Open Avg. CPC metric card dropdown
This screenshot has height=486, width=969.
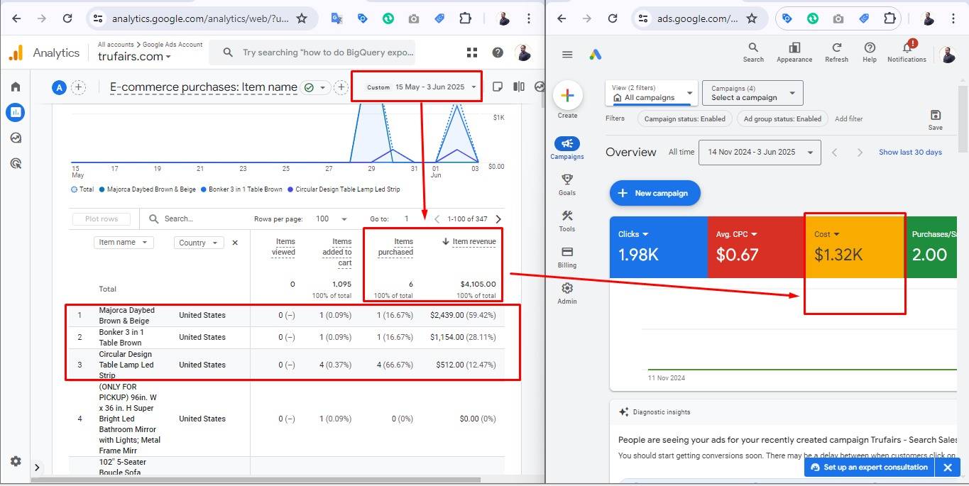tap(737, 234)
